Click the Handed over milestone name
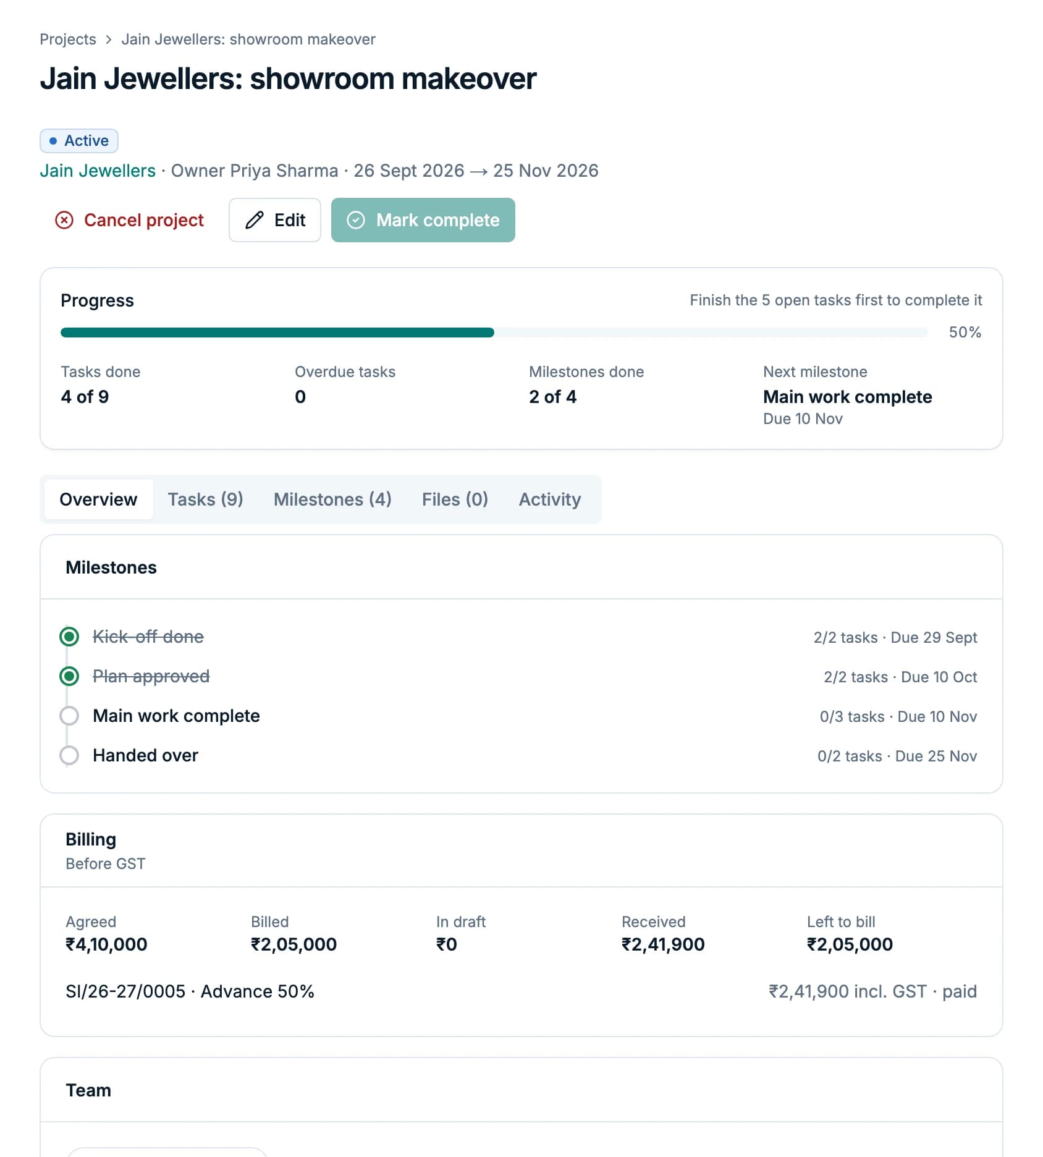The width and height of the screenshot is (1043, 1157). tap(145, 755)
